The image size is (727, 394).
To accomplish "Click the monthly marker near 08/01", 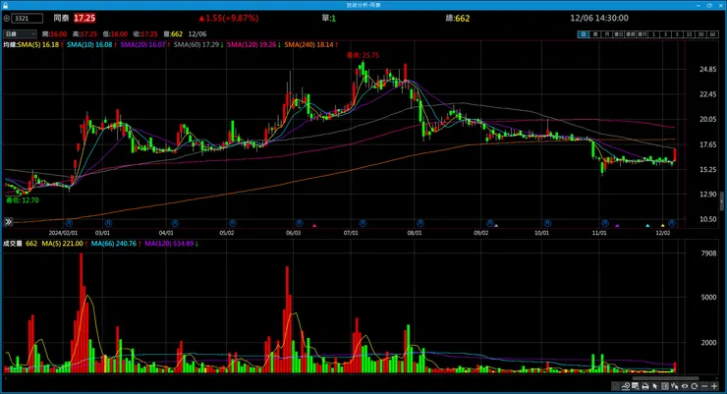I will [420, 223].
